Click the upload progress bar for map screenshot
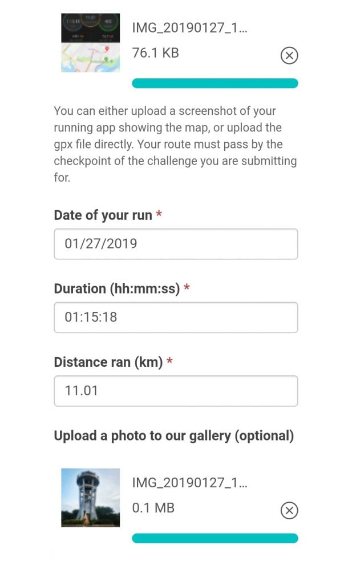 [x=215, y=83]
